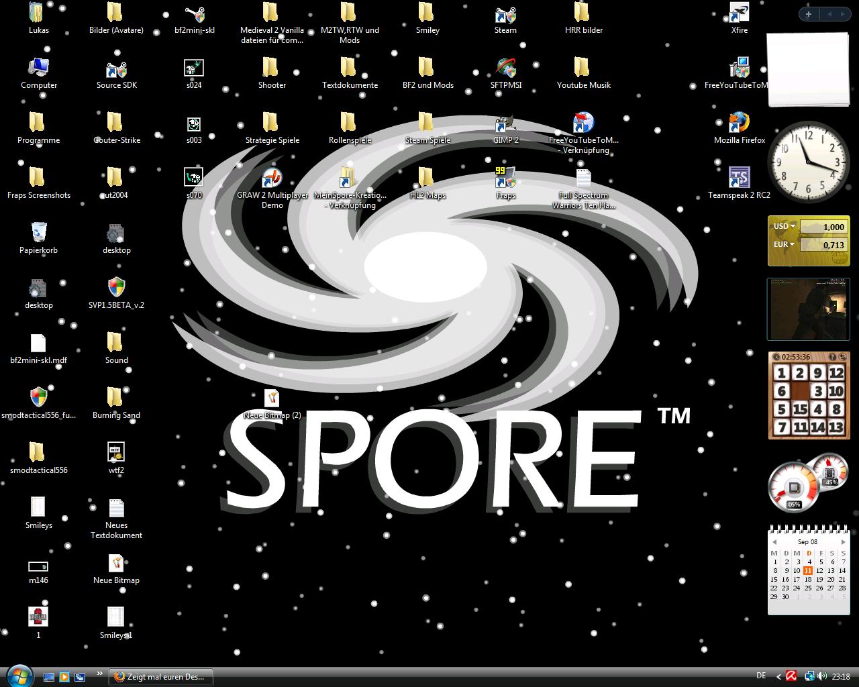
Task: Launch the Source SDK shortcut
Action: coord(116,69)
